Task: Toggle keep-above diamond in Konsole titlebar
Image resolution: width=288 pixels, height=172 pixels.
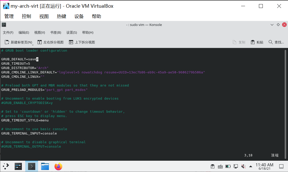Action: (x=278, y=25)
